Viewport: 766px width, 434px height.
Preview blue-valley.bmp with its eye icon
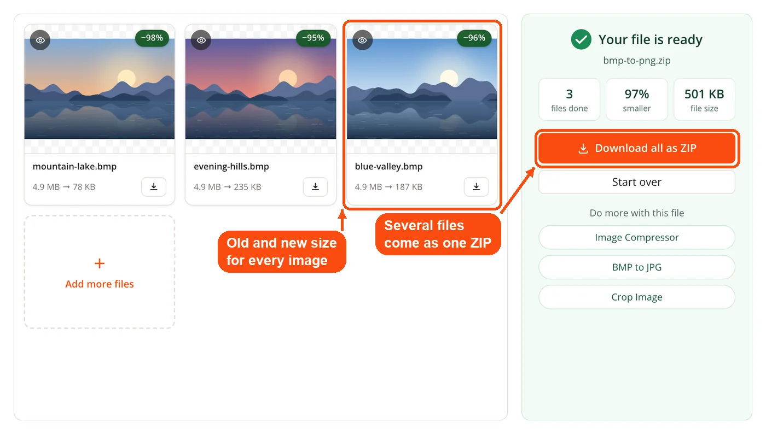[x=362, y=40]
